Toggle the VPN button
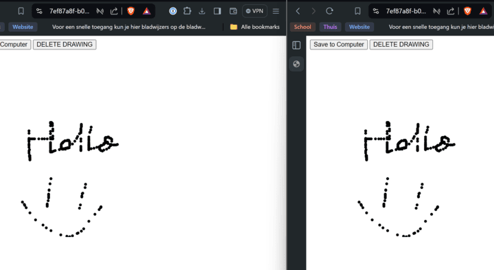The height and width of the screenshot is (270, 494). point(255,11)
